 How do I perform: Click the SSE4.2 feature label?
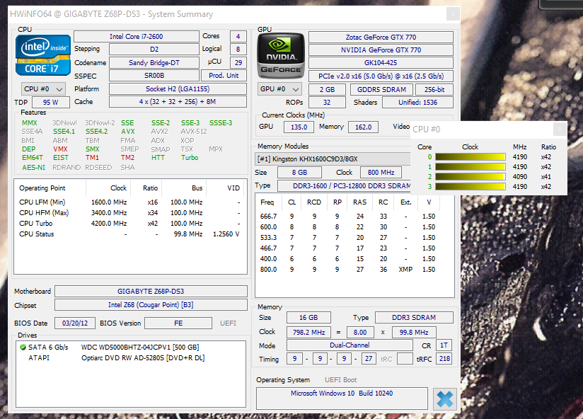96,131
